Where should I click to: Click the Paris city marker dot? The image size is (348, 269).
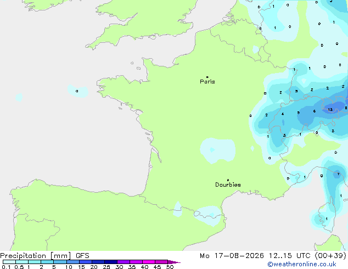(x=207, y=77)
